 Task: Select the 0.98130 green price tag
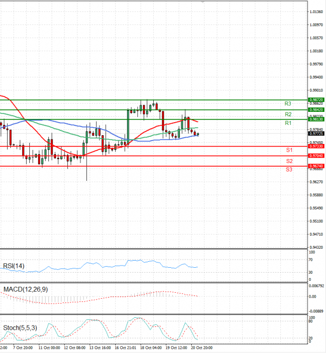316,119
